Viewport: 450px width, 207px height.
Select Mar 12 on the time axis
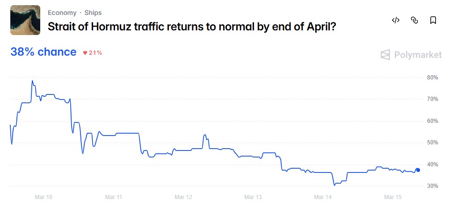pyautogui.click(x=183, y=197)
